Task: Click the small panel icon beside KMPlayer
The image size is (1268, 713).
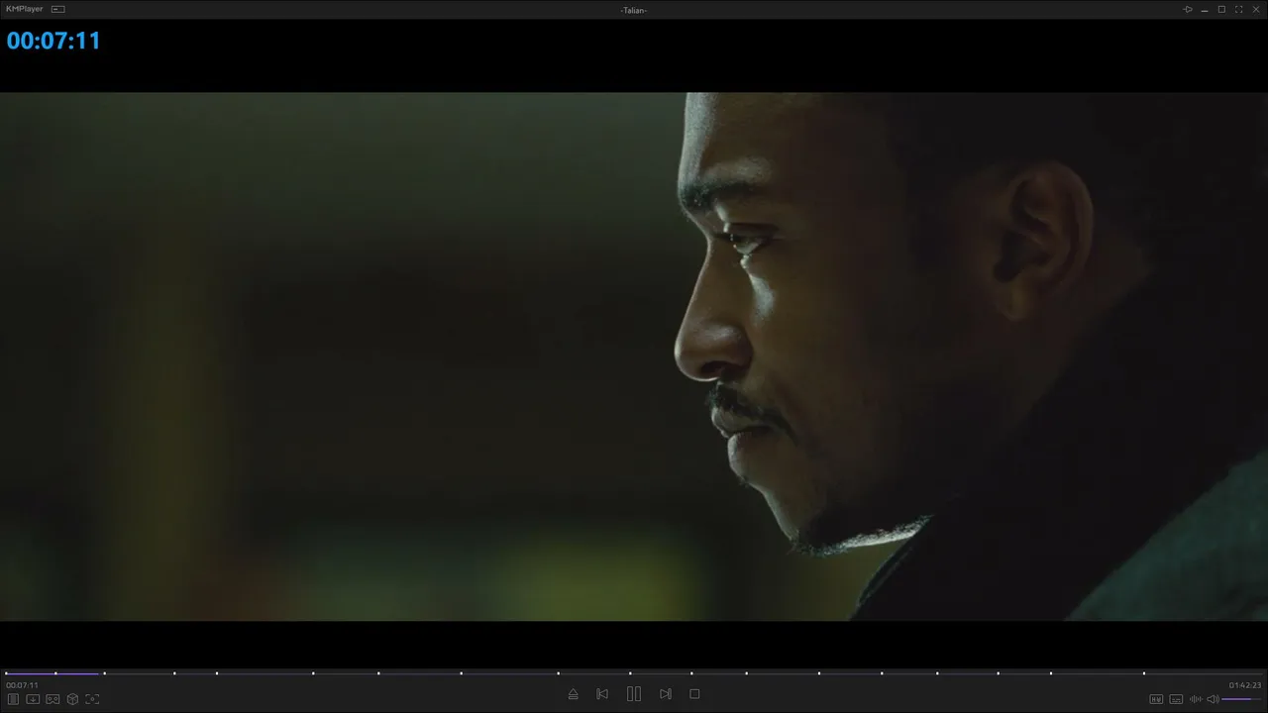Action: click(58, 9)
